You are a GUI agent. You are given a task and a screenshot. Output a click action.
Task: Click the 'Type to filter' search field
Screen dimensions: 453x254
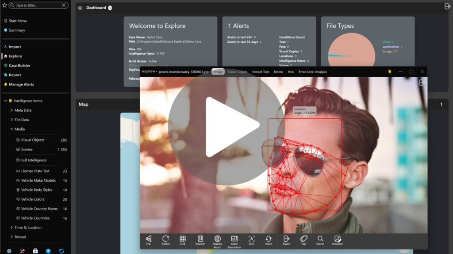(38, 5)
